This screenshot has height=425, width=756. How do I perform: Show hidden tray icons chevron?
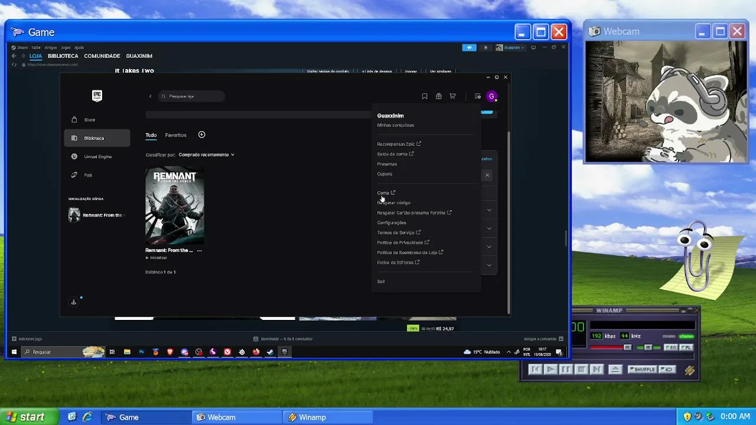509,352
